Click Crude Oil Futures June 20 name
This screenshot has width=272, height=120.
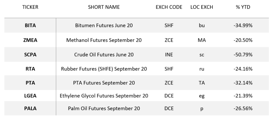[x=104, y=55]
